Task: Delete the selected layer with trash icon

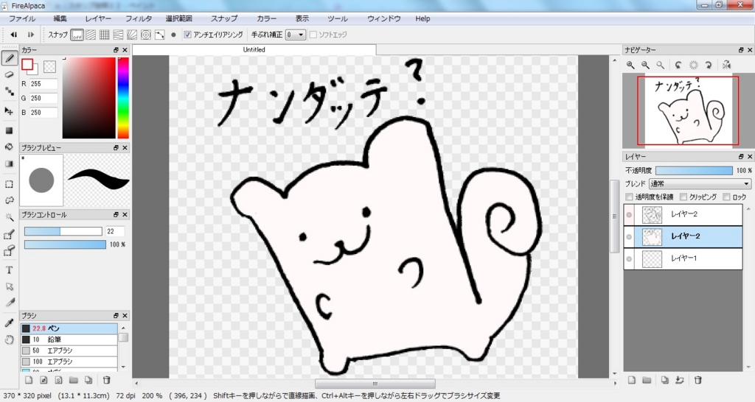Action: [x=697, y=380]
